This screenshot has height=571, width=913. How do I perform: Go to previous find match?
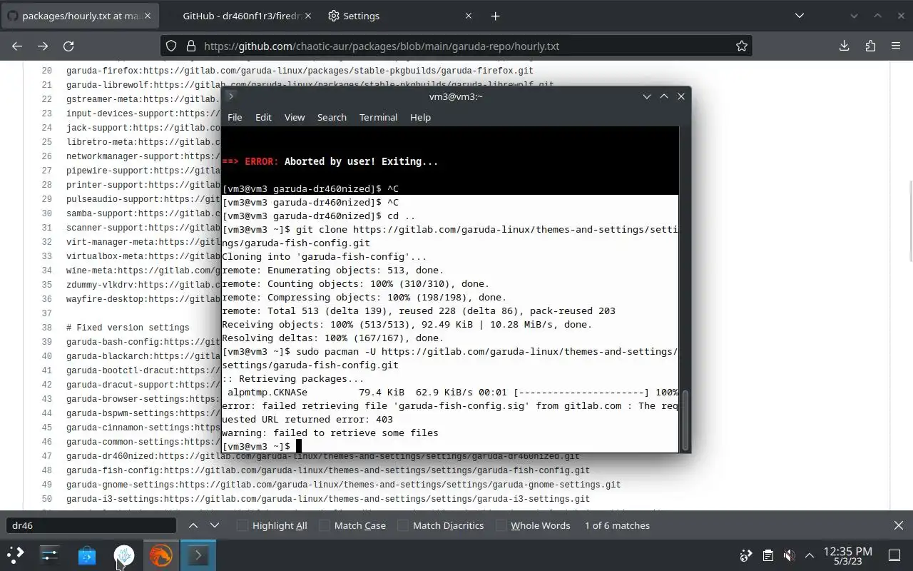193,525
